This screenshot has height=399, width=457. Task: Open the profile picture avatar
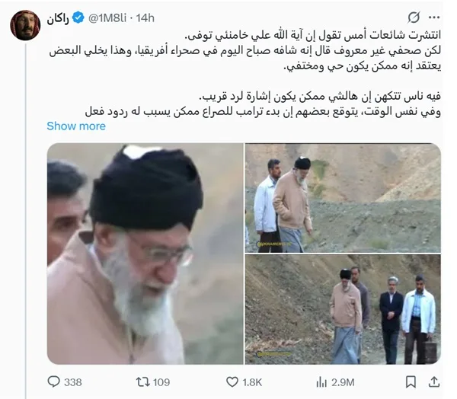[25, 25]
